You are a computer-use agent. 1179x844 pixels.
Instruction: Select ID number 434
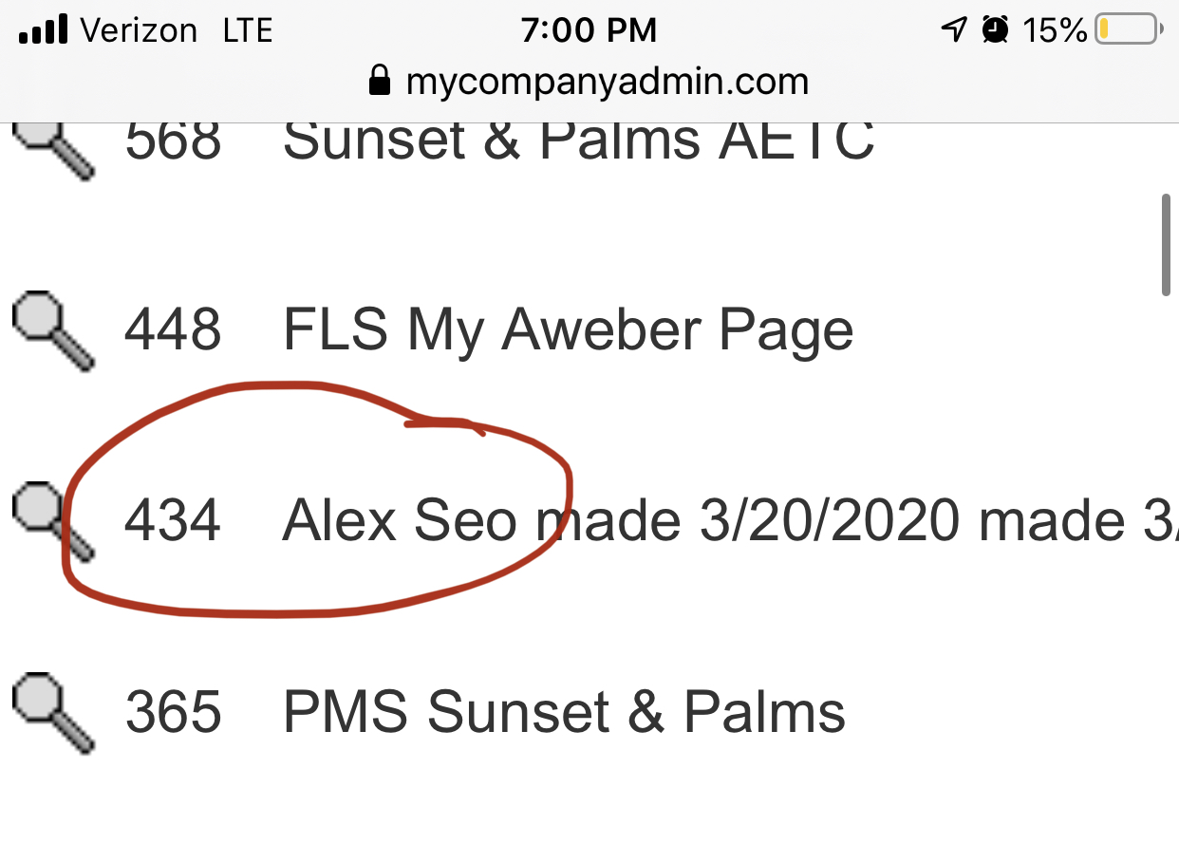[x=173, y=521]
